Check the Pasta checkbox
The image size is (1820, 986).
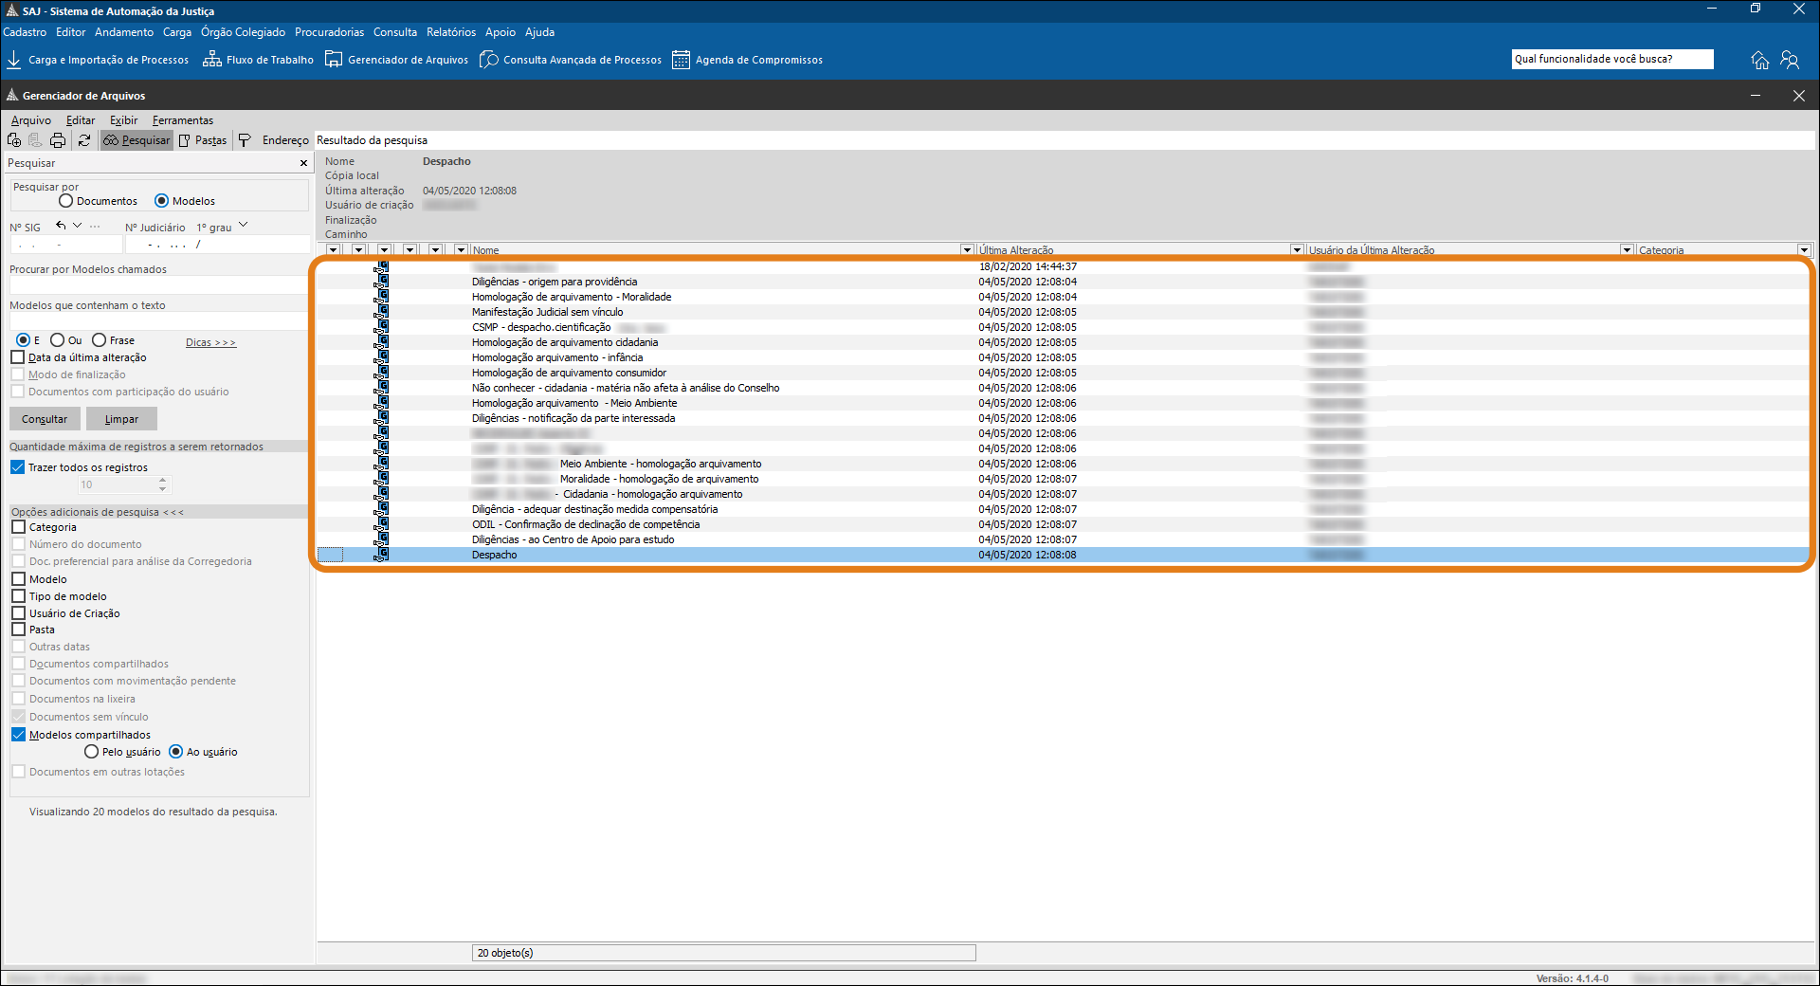coord(18,630)
